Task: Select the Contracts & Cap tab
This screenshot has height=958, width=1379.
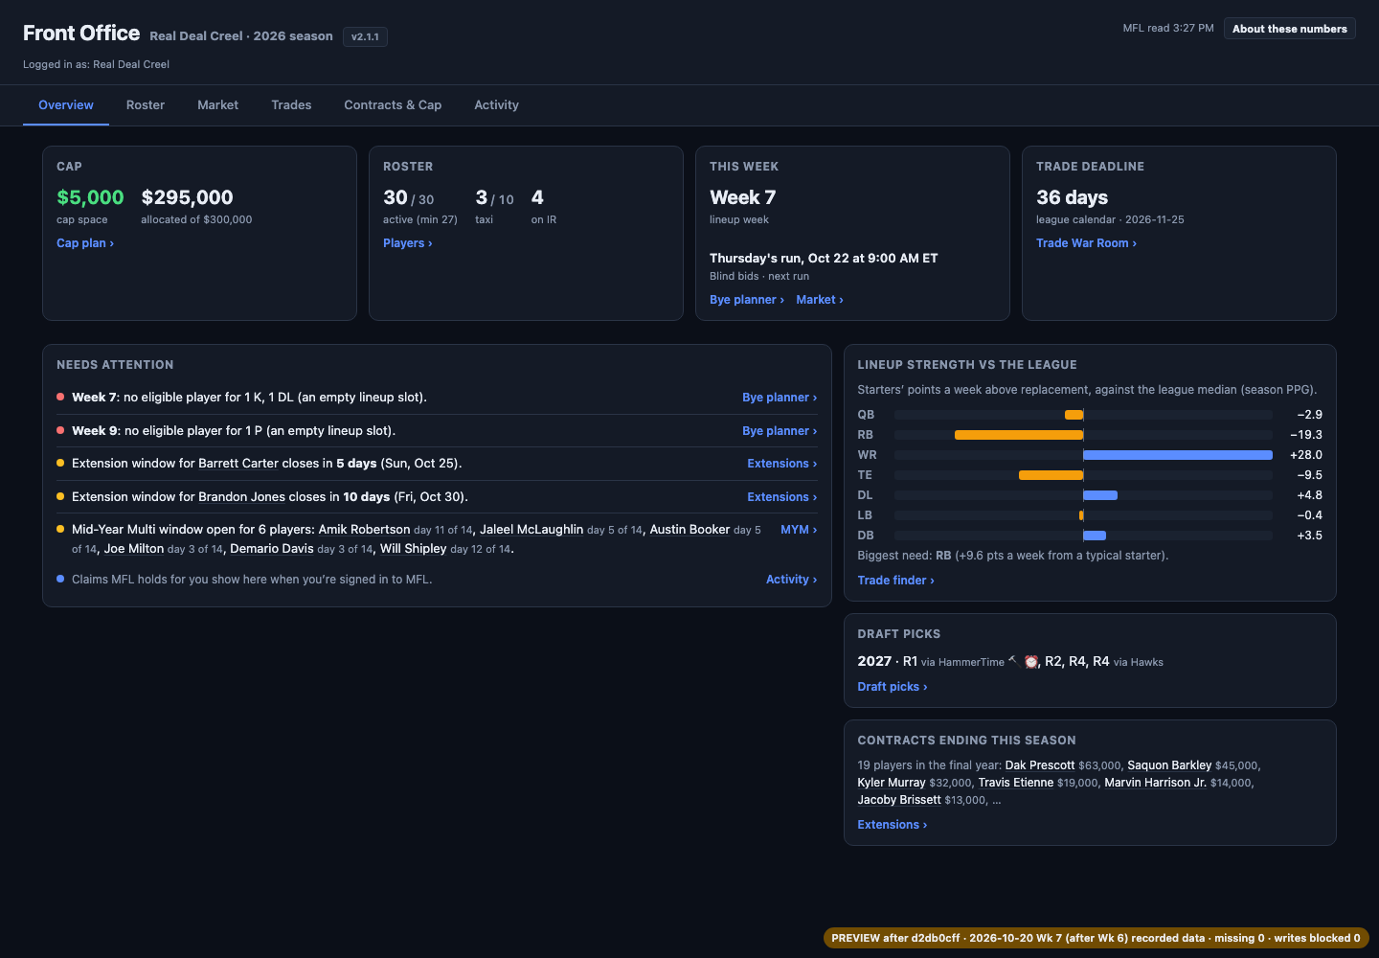Action: coord(393,105)
